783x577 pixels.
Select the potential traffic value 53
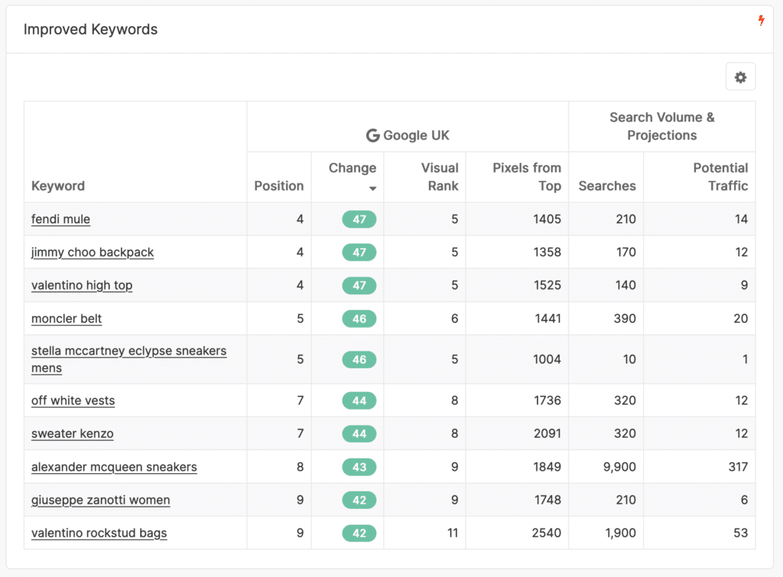(740, 533)
